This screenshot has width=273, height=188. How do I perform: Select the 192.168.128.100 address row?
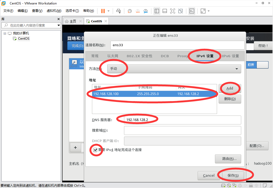154,94
